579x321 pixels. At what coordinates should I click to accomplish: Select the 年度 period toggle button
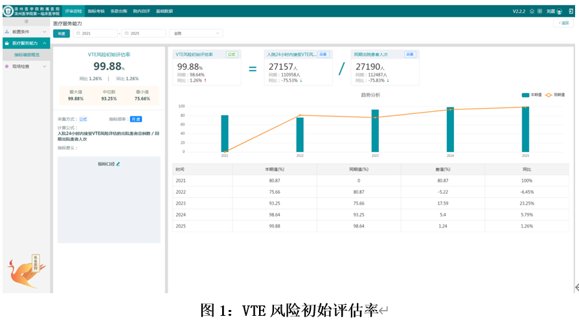point(61,33)
